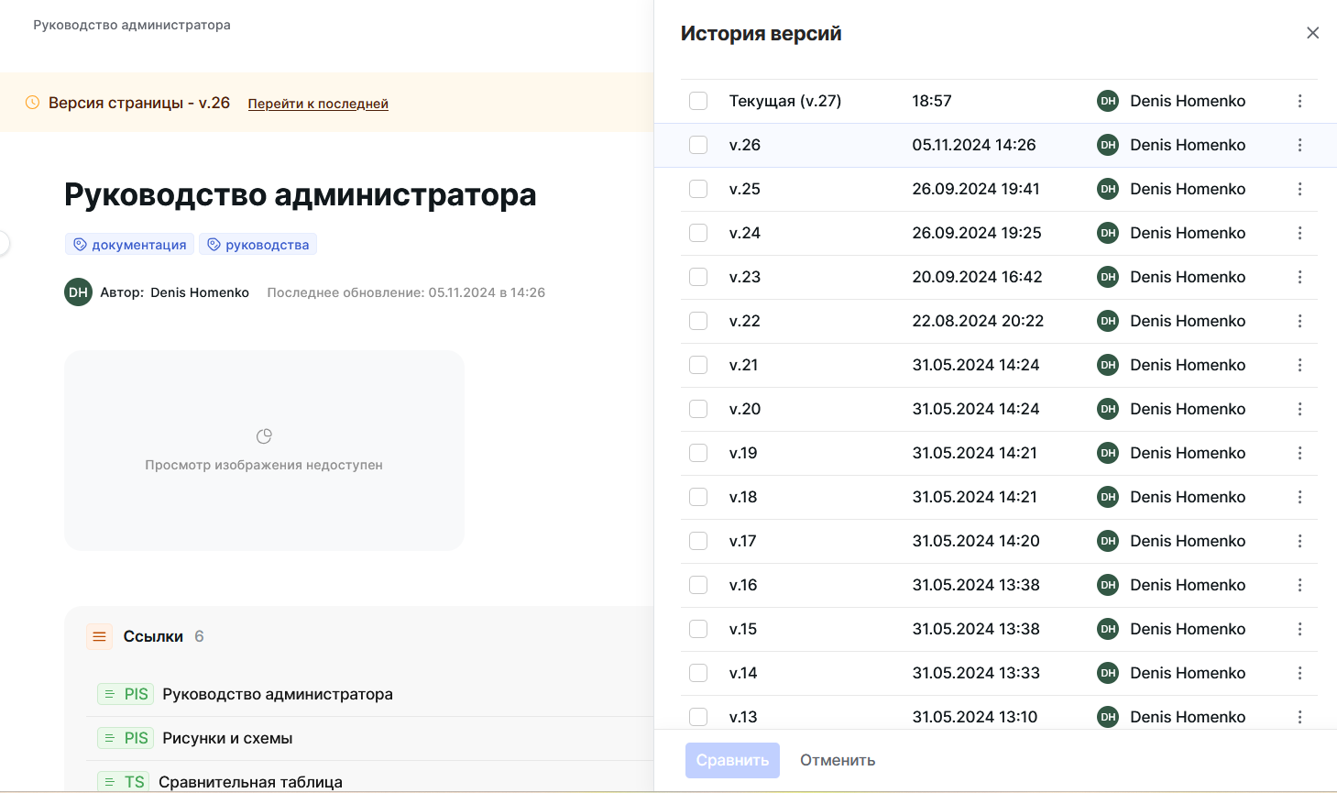Open the actions menu for v.14
1337x793 pixels.
[x=1300, y=673]
